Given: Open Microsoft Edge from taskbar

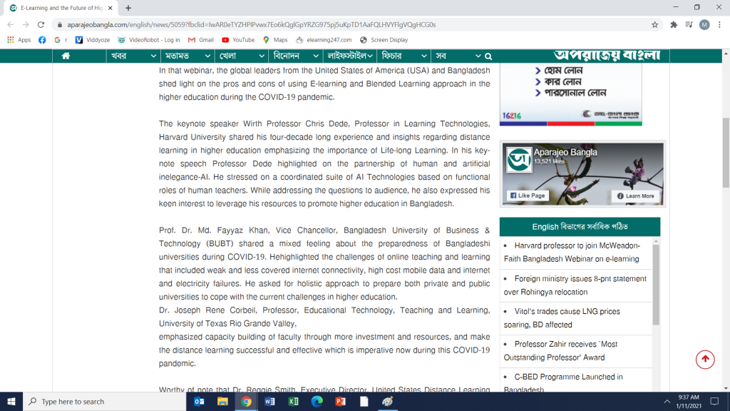Looking at the screenshot, I should pyautogui.click(x=317, y=401).
